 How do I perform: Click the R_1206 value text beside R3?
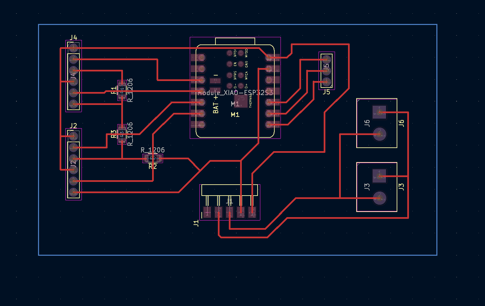click(130, 134)
